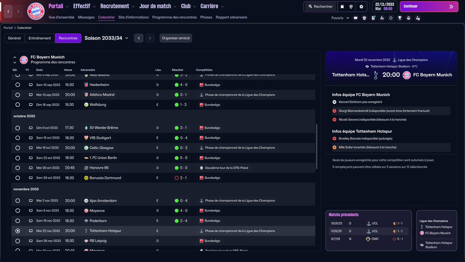465x262 pixels.
Task: Select the Atlético Madrid match radio button
Action: coord(17,95)
